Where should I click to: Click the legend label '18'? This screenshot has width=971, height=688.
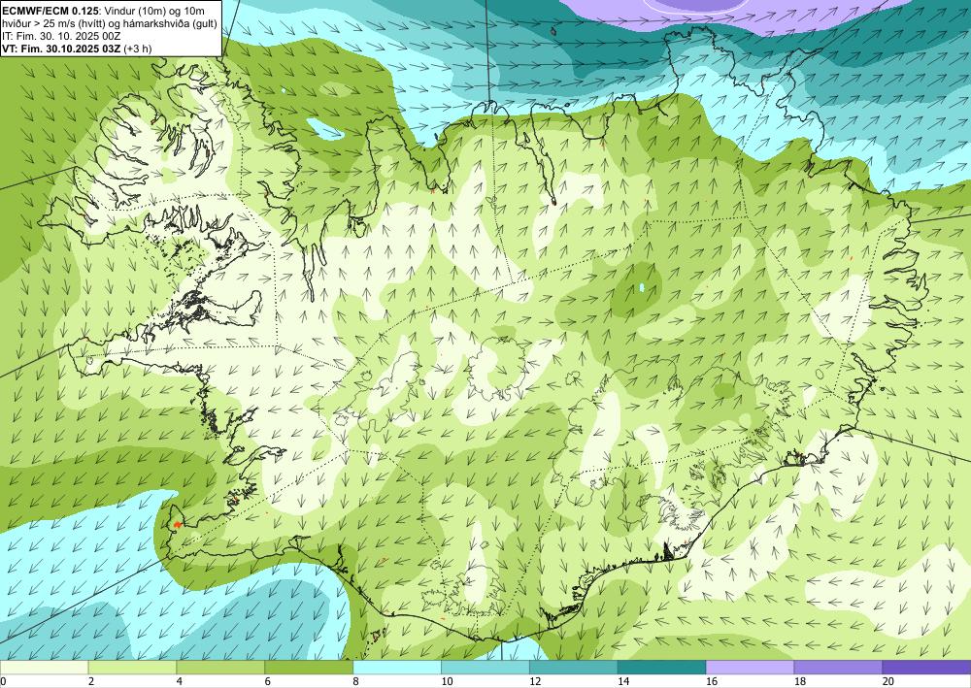coord(799,681)
